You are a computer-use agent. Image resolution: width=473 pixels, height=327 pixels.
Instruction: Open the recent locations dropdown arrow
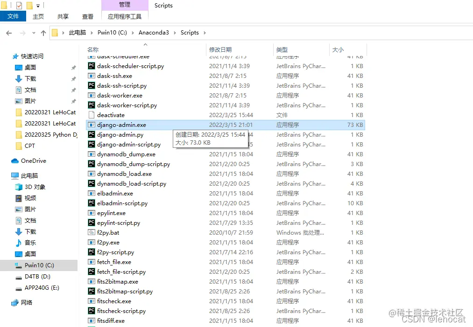click(34, 33)
